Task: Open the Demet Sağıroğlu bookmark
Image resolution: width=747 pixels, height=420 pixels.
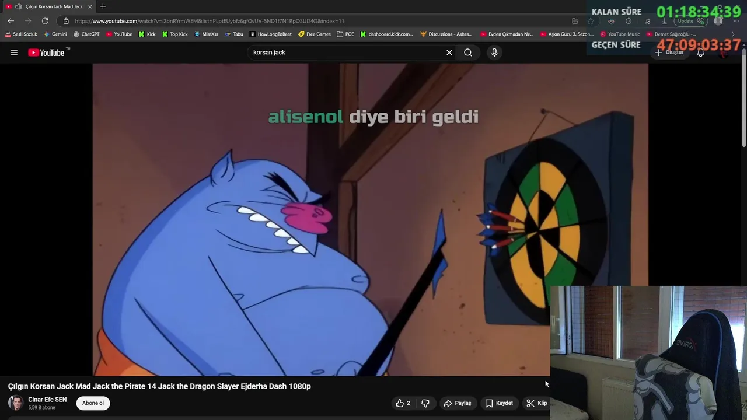Action: click(x=671, y=34)
